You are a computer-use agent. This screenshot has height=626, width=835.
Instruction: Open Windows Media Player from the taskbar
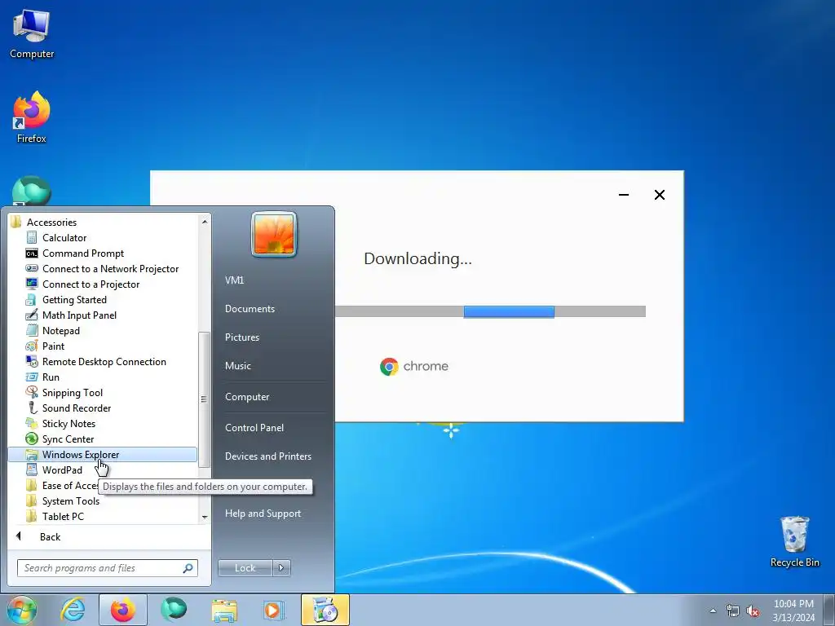tap(274, 610)
